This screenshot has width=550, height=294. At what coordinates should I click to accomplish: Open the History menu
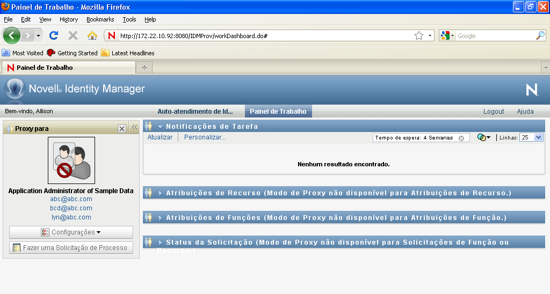(x=68, y=19)
